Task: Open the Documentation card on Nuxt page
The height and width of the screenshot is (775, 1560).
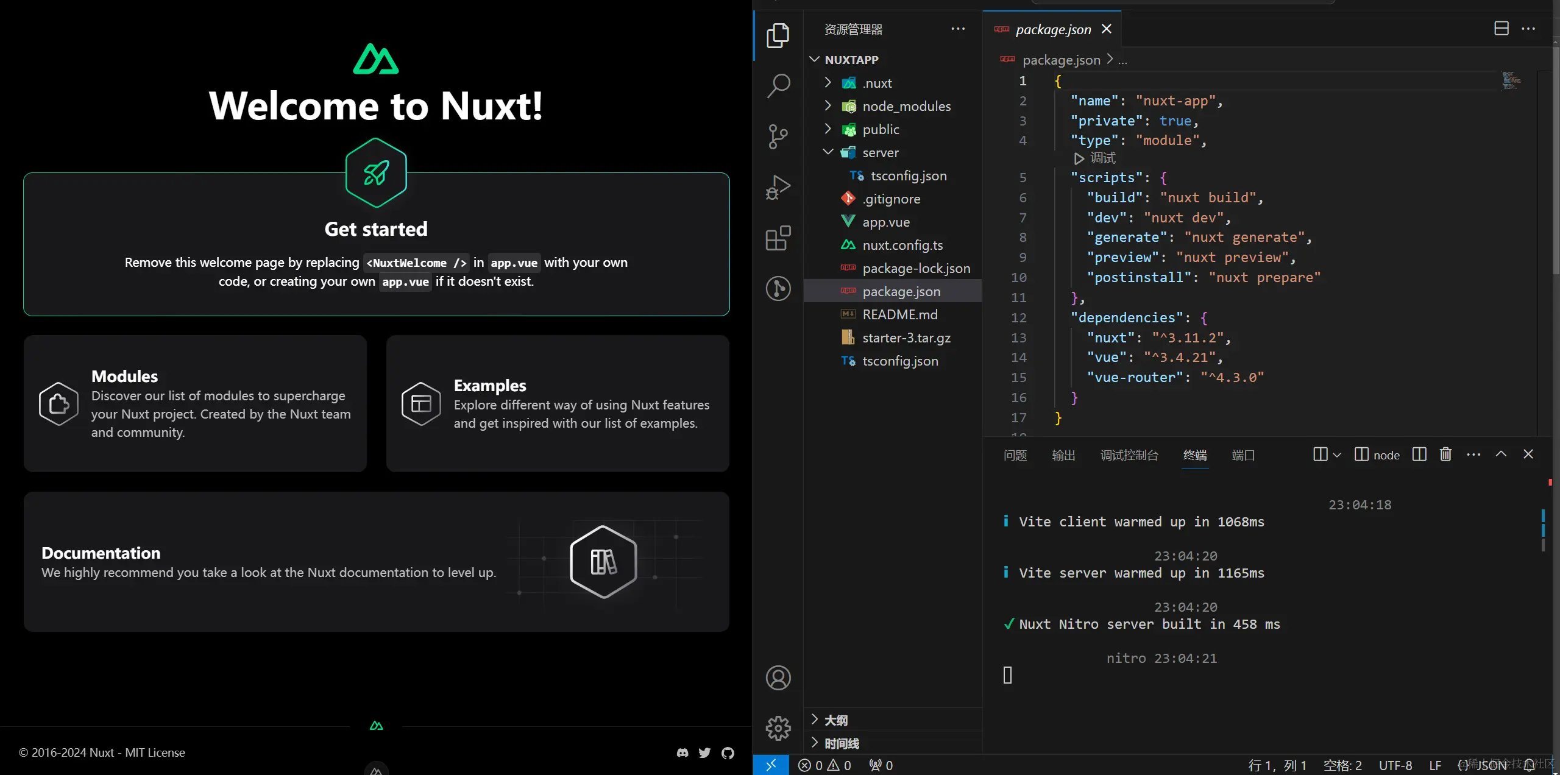Action: [x=376, y=562]
